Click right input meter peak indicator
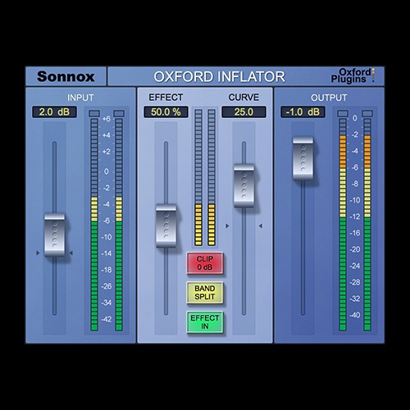Image resolution: width=410 pixels, height=410 pixels. (x=119, y=113)
